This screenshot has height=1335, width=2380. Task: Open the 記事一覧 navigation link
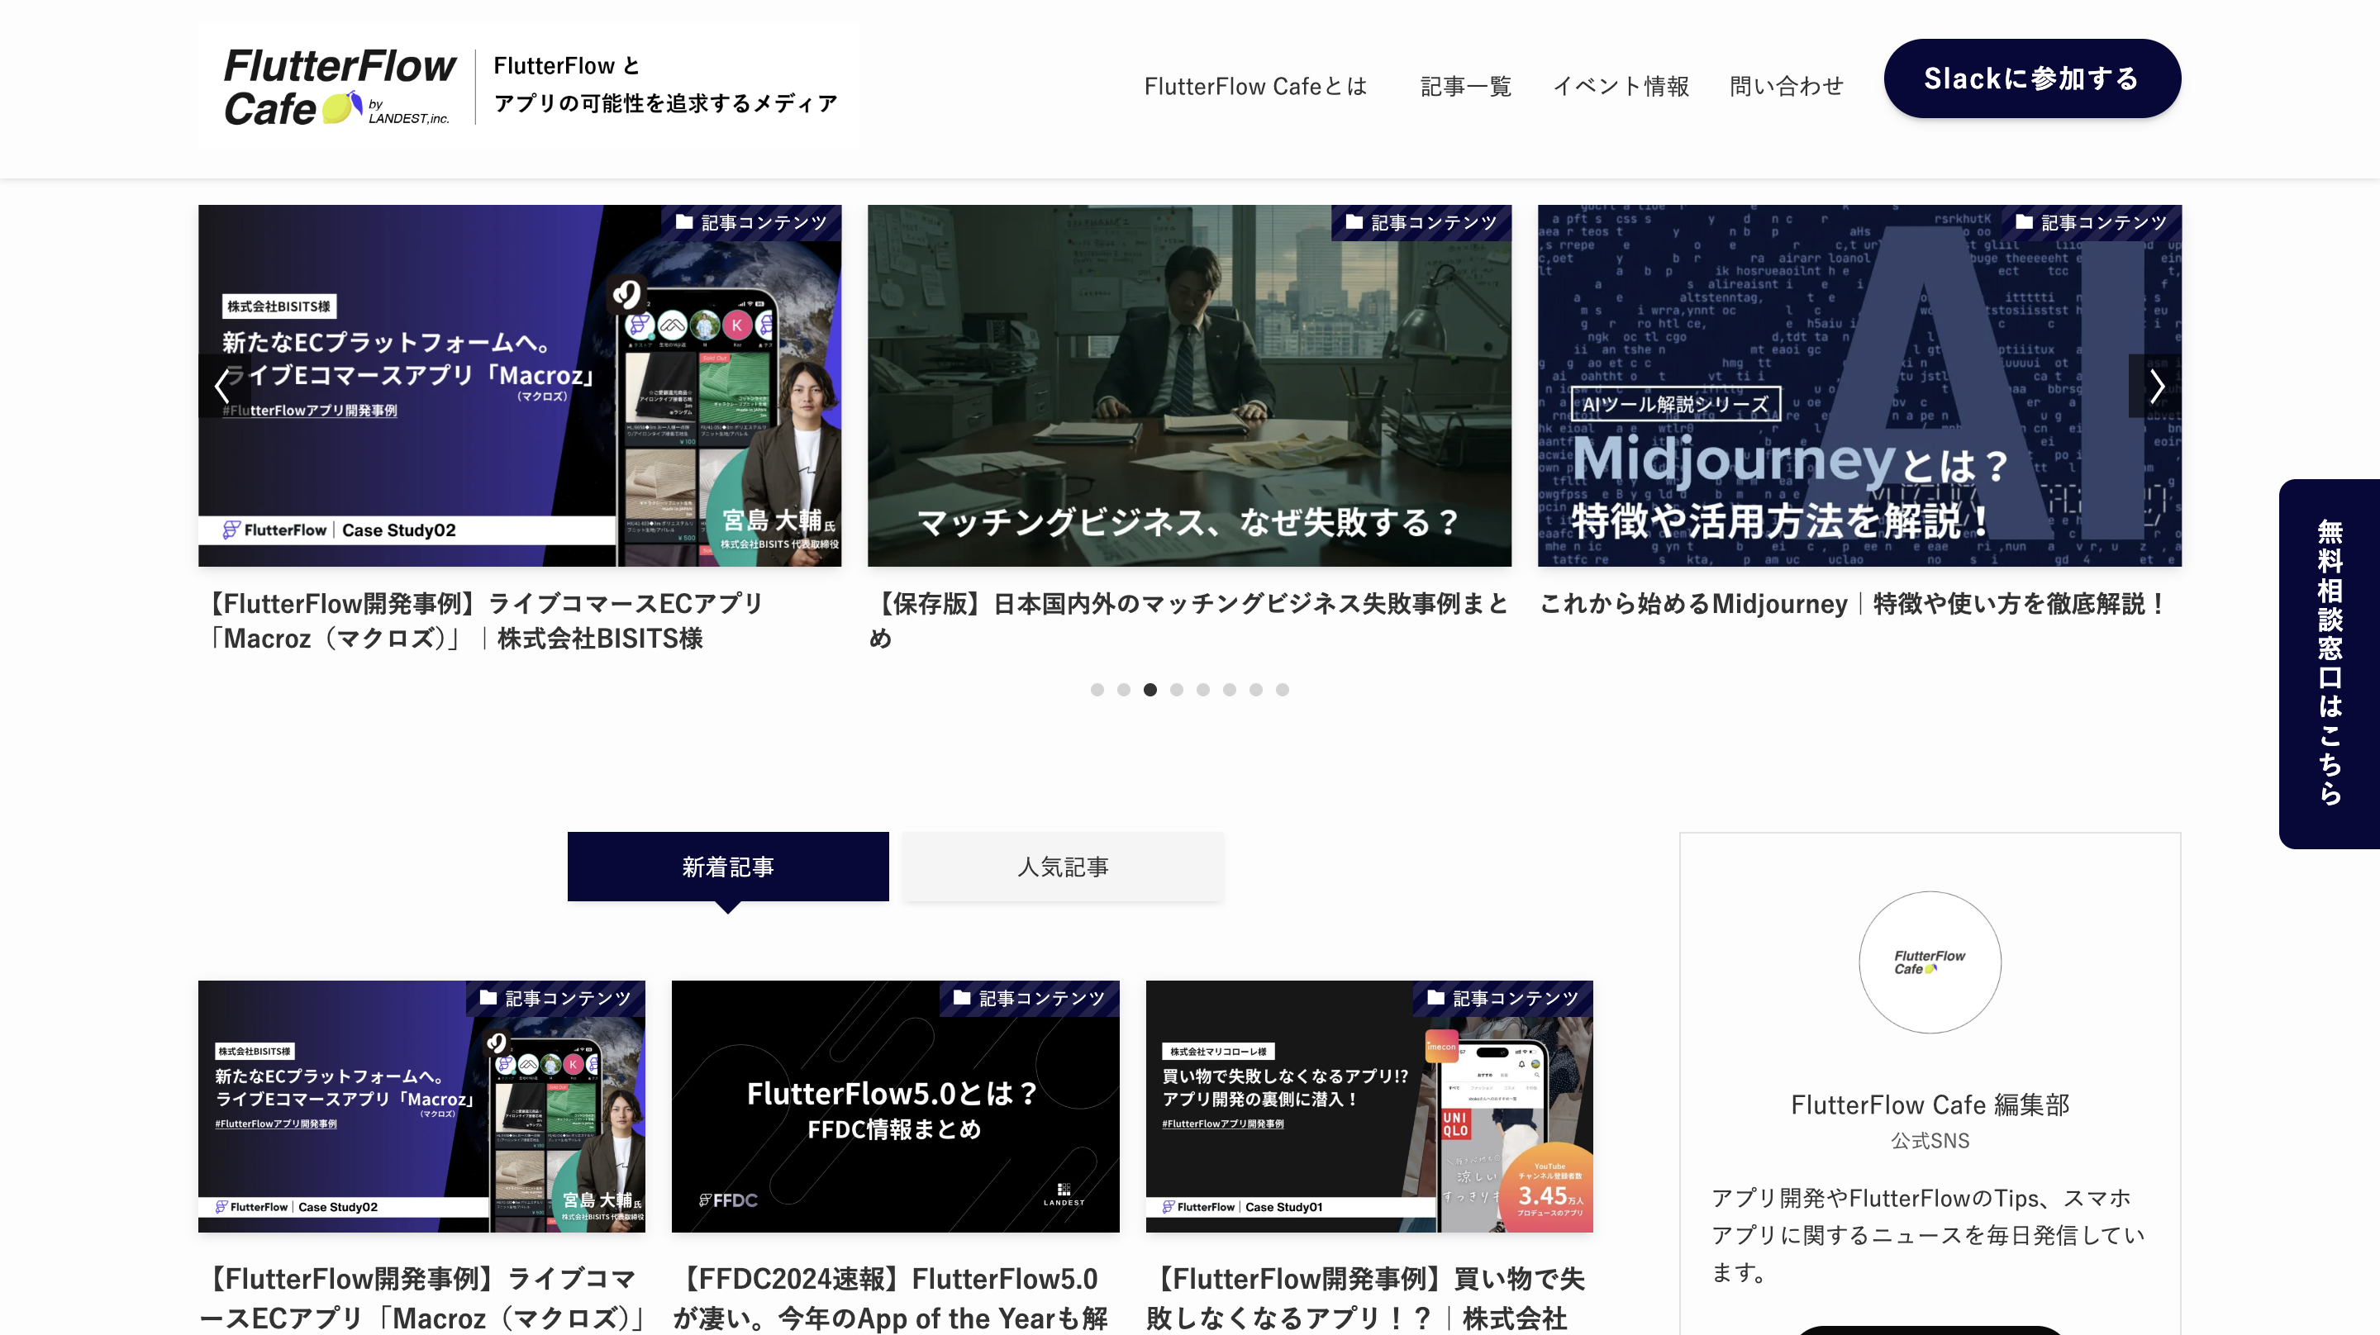pyautogui.click(x=1465, y=86)
